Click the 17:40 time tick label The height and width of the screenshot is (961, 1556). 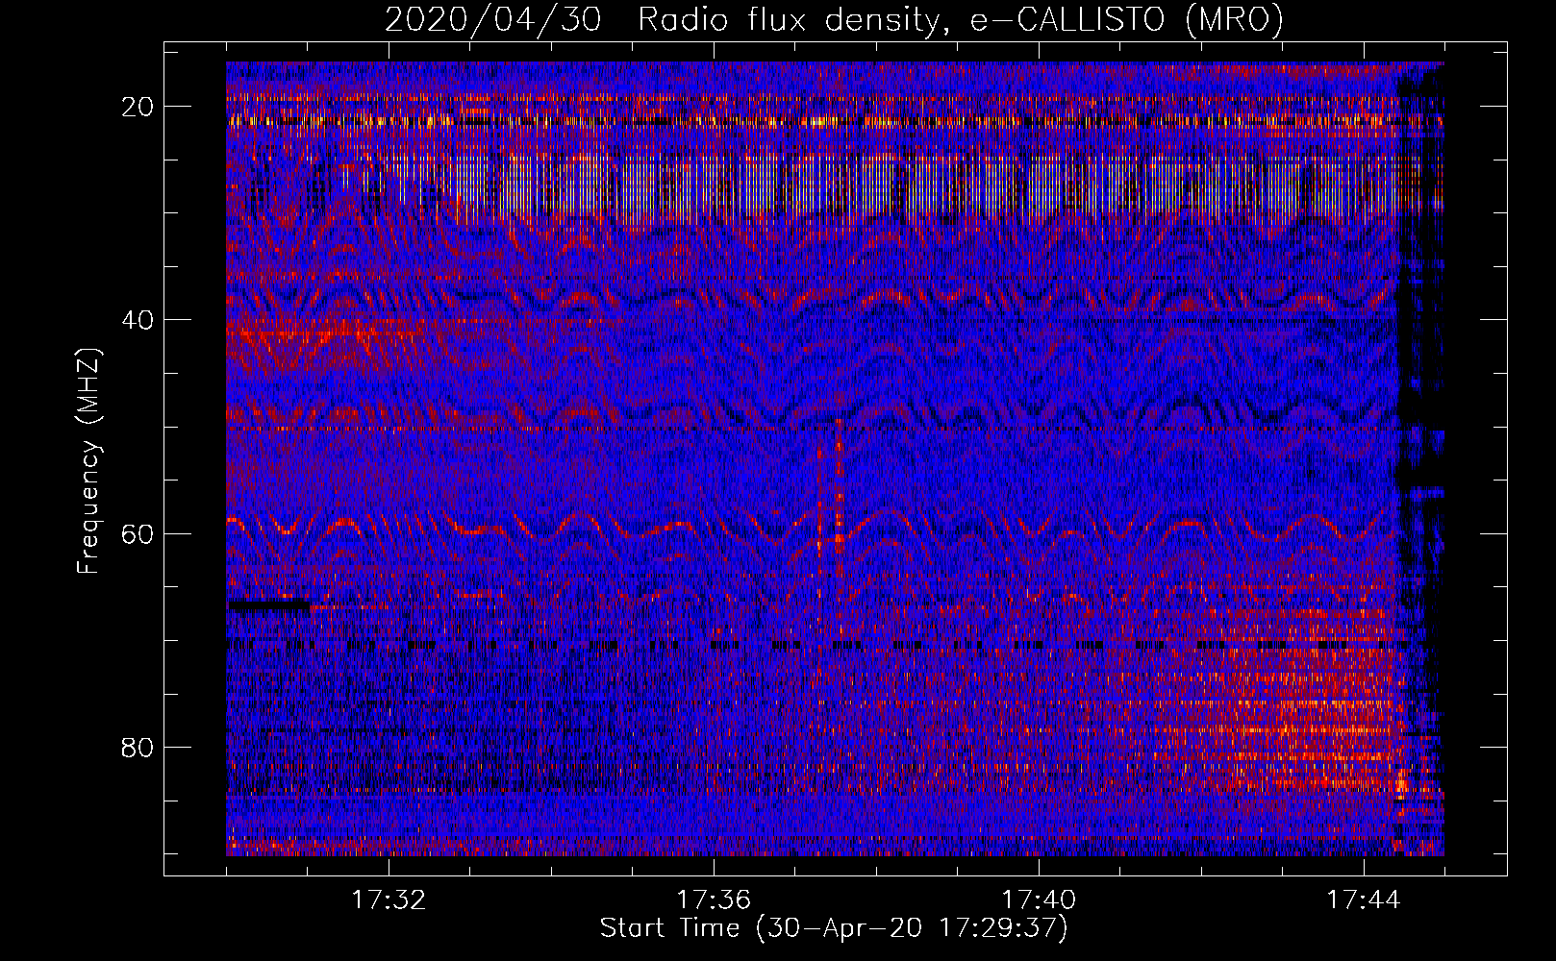[x=1039, y=900]
